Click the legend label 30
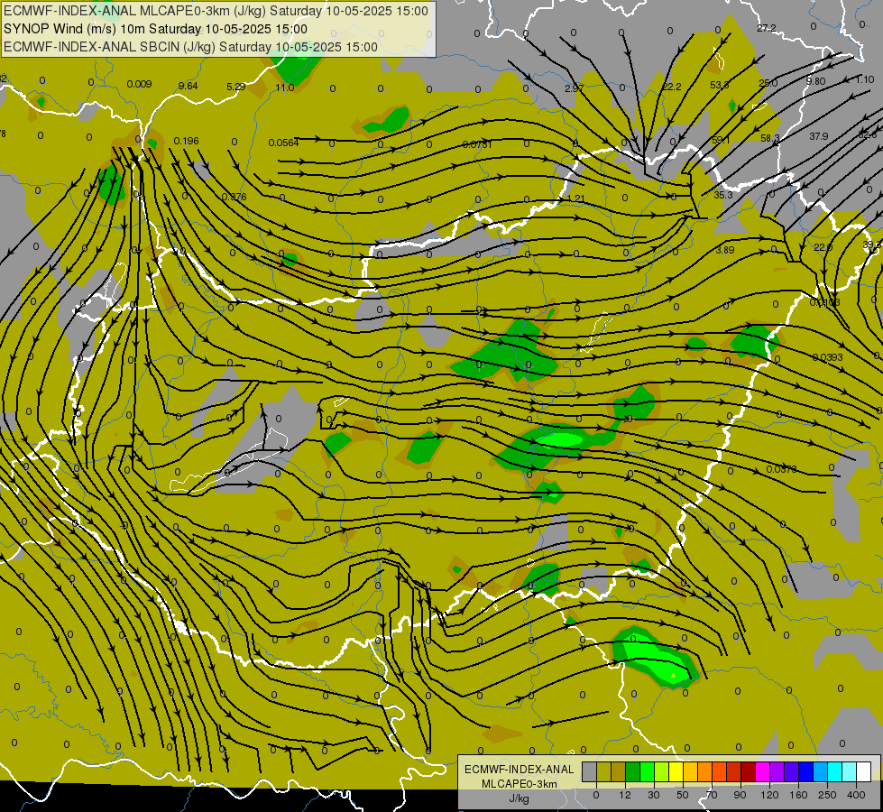This screenshot has width=883, height=812. (654, 795)
